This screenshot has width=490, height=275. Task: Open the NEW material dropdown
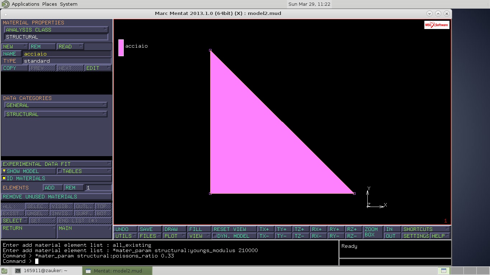tap(15, 47)
